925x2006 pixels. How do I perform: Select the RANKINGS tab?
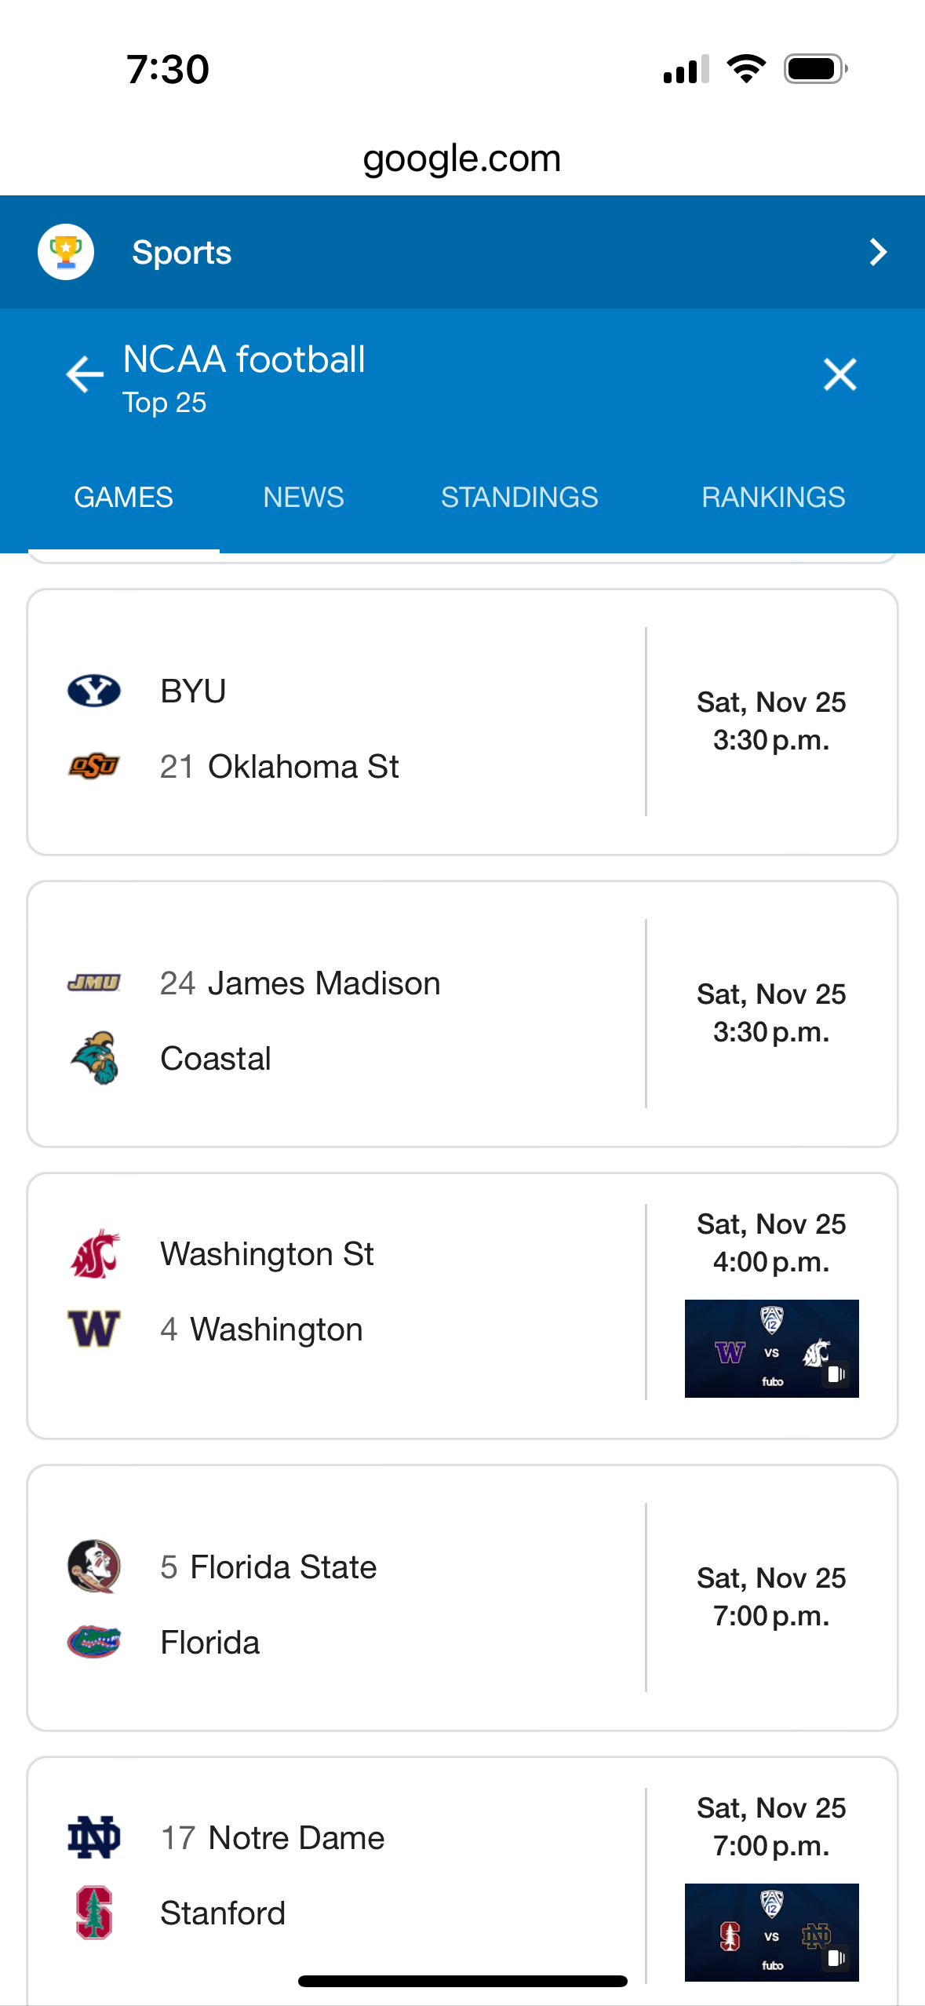point(773,498)
